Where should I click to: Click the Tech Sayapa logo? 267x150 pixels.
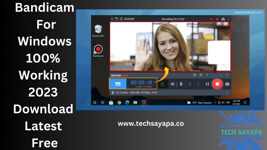(x=241, y=130)
